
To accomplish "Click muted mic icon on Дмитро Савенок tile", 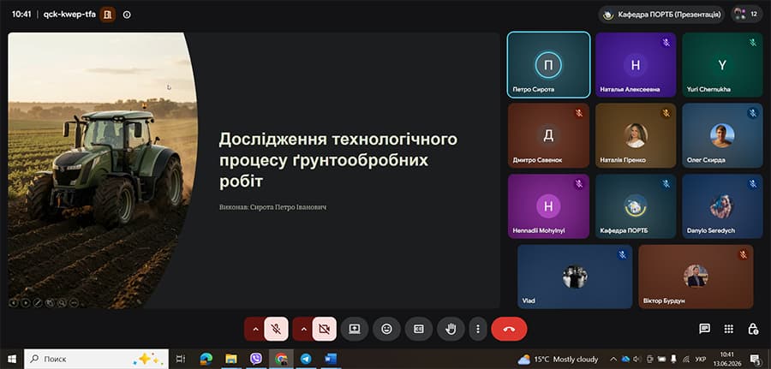I will [x=579, y=114].
